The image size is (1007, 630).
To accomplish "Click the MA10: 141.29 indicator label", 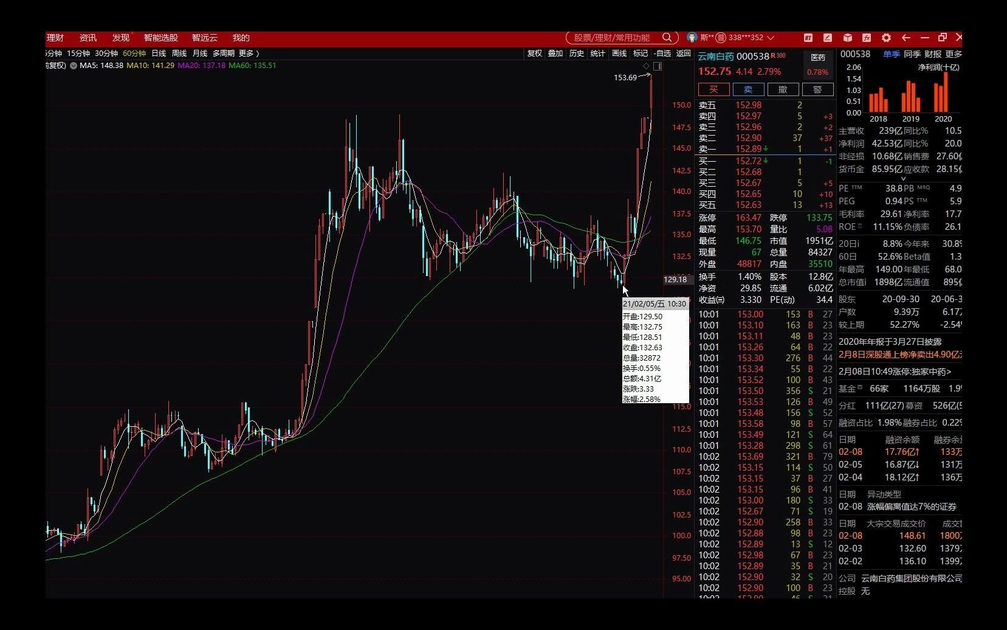I will pyautogui.click(x=150, y=66).
